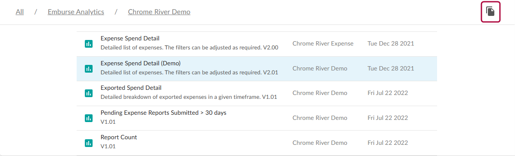Open the Emburse Analytics breadcrumb link

[76, 12]
